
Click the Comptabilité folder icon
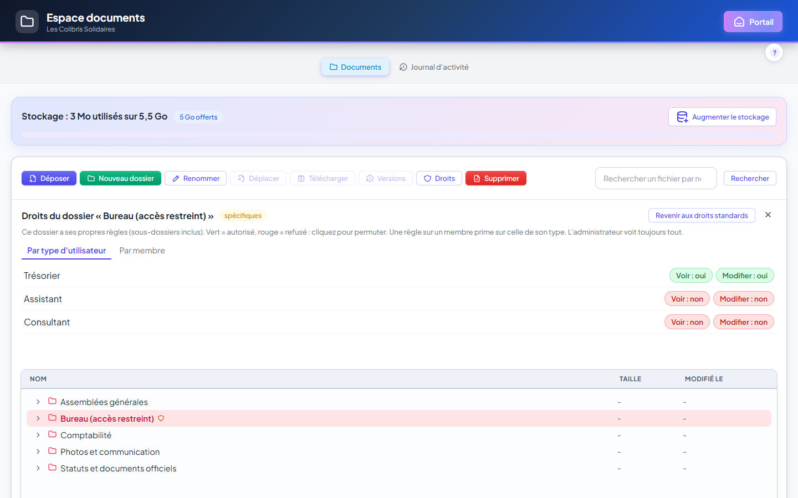52,434
